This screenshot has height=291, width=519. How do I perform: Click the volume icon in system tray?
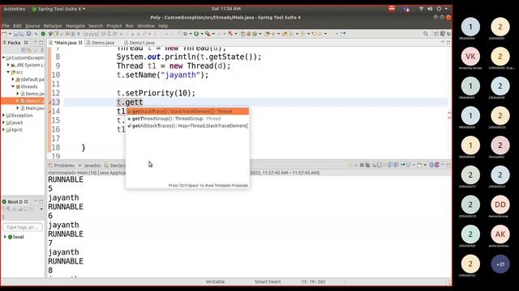tap(430, 9)
